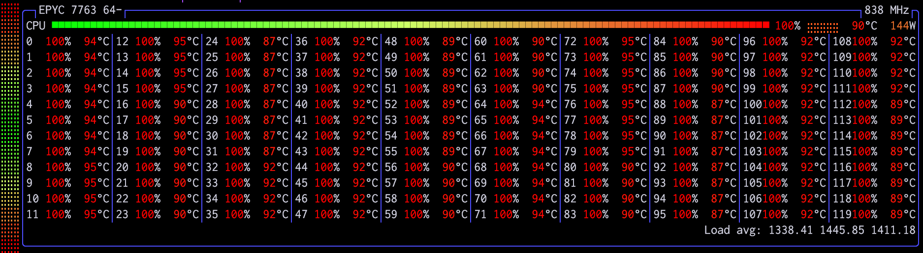The image size is (923, 253).
Task: Click the EPYC 7763 64- title
Action: 80,10
